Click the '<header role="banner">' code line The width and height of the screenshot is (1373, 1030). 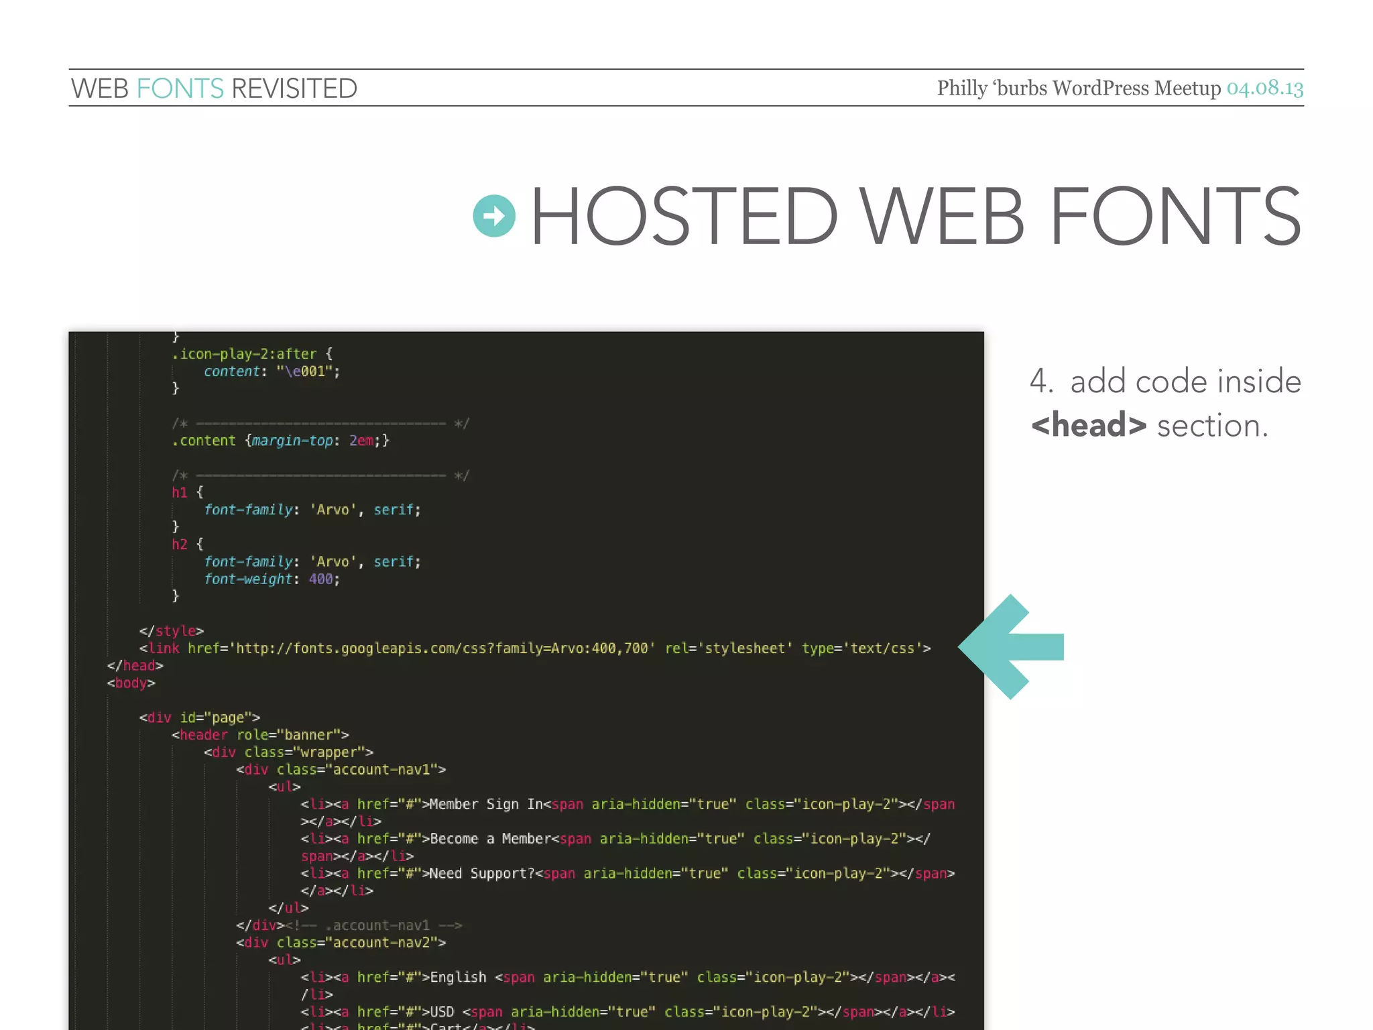click(x=260, y=735)
